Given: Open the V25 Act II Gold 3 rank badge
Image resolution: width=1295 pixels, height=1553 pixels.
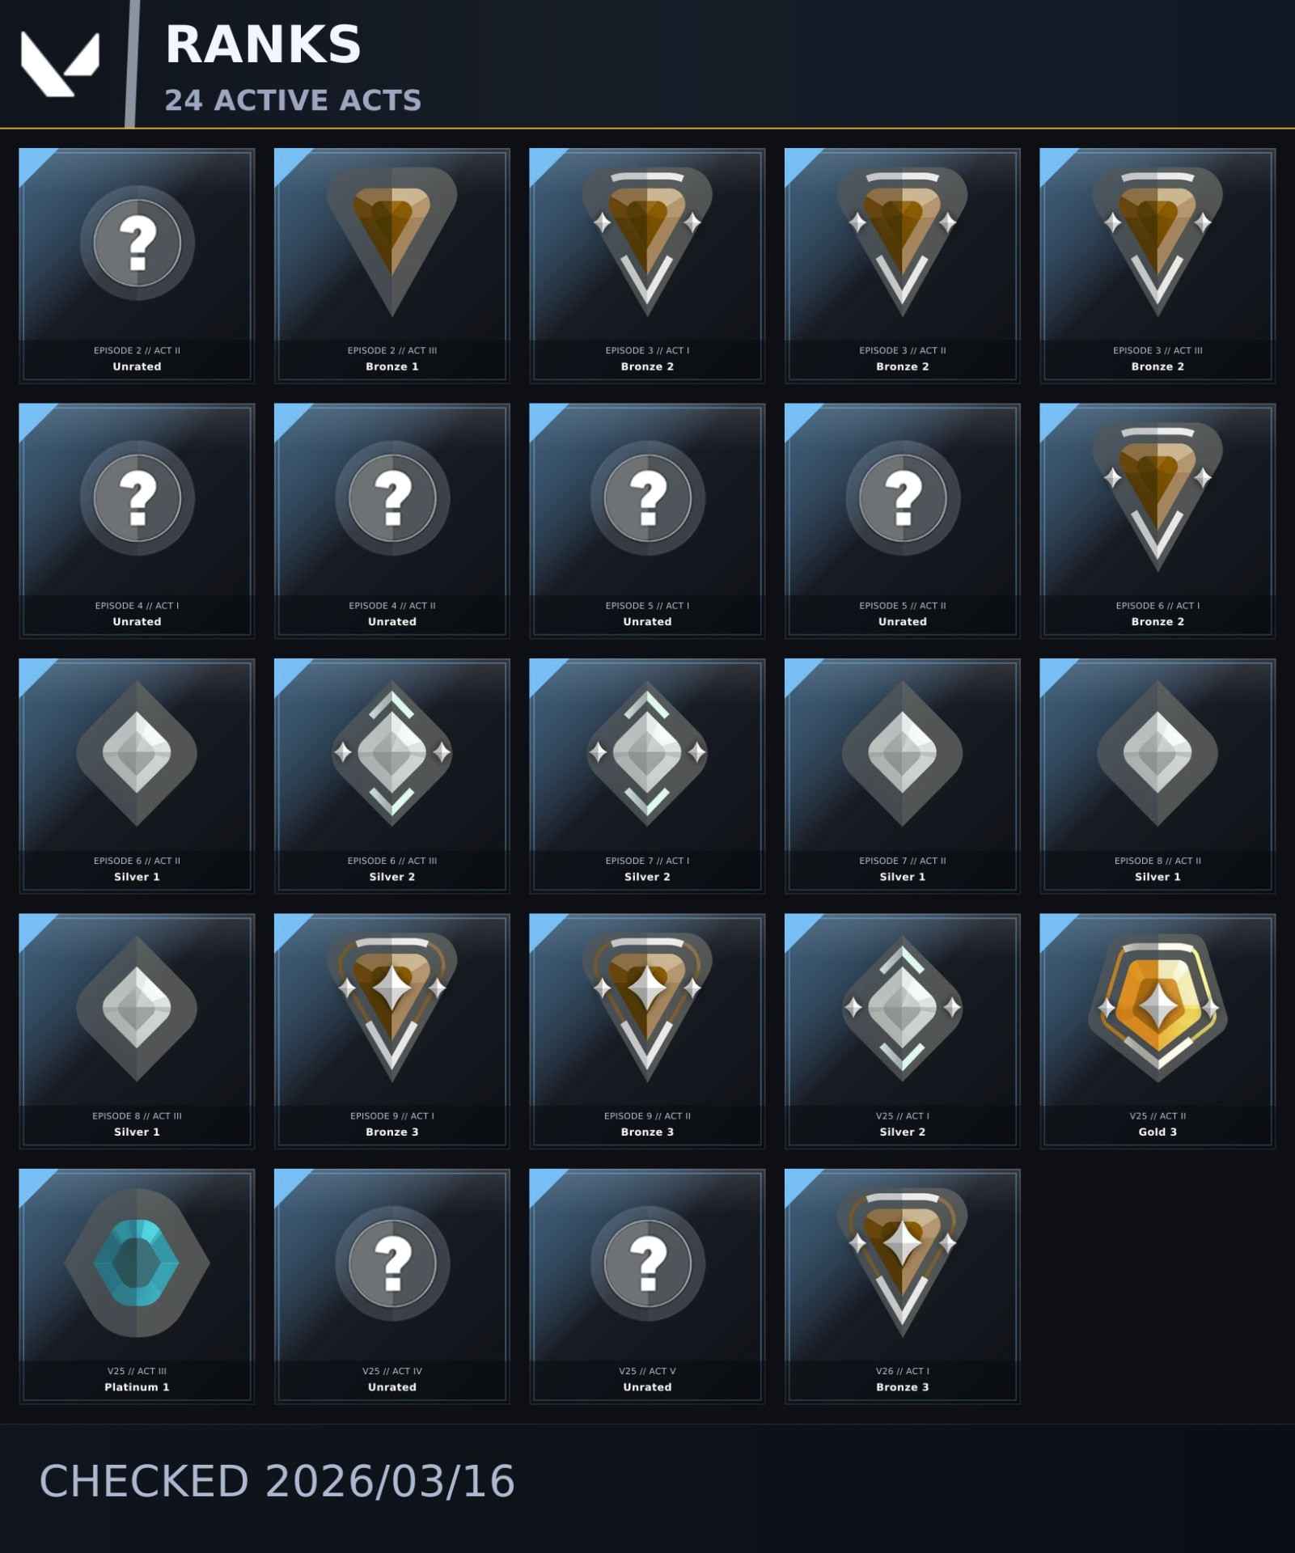Looking at the screenshot, I should [x=1157, y=1008].
